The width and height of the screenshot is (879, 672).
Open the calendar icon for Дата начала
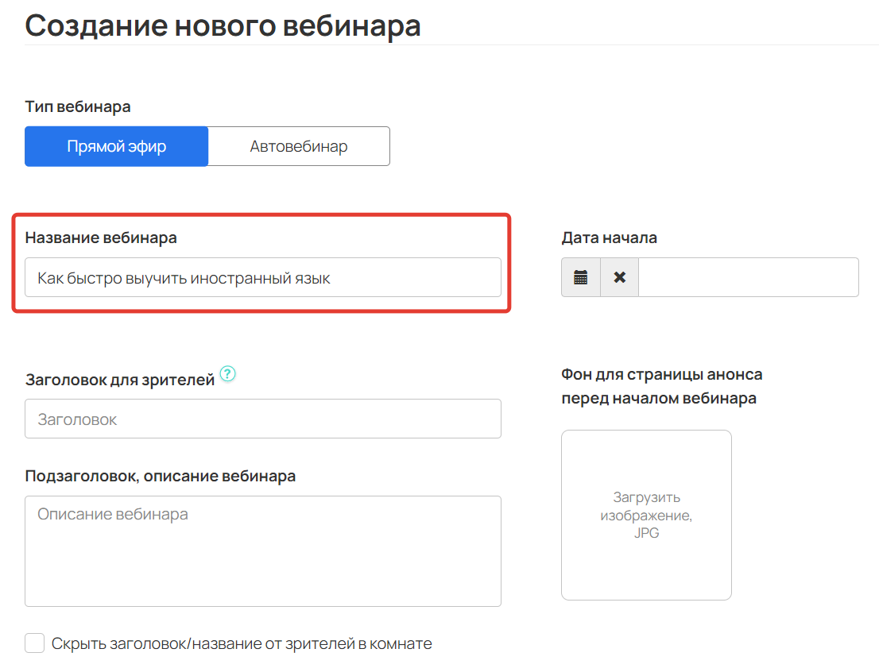581,277
